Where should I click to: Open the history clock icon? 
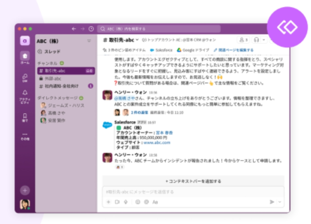click(91, 29)
